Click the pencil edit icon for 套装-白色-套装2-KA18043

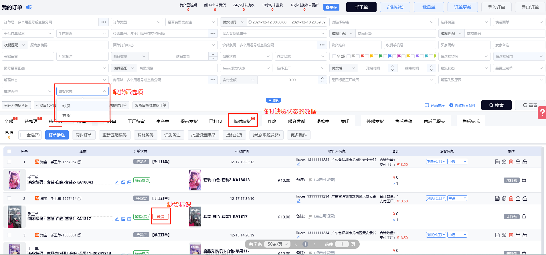117,182
